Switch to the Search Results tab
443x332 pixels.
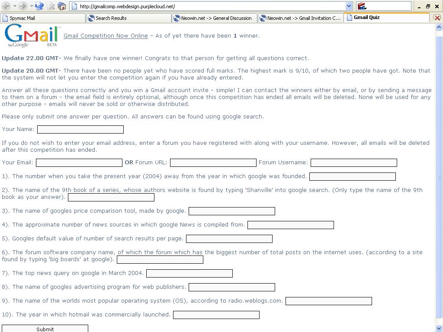click(x=129, y=18)
